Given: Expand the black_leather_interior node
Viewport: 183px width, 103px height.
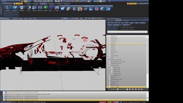Looking at the screenshot, I should (108, 62).
